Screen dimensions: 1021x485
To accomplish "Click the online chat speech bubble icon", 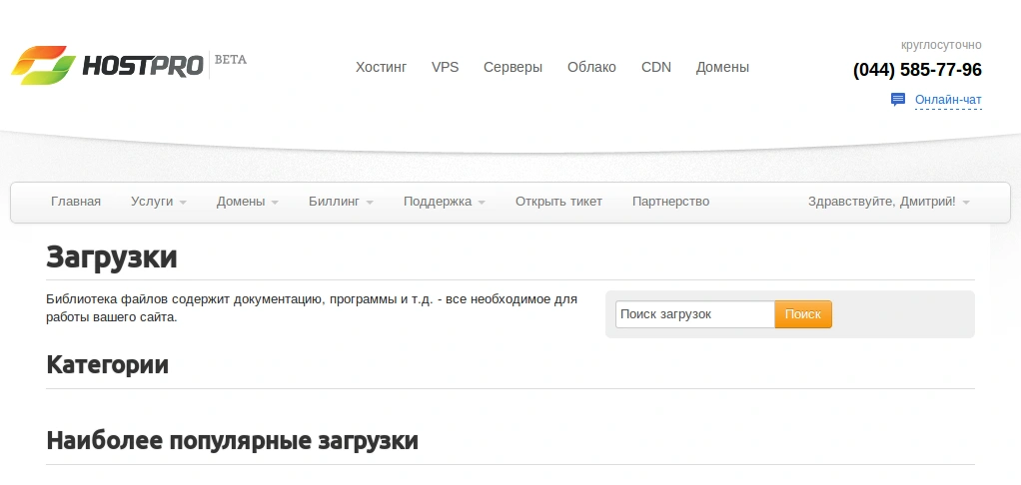I will [x=898, y=100].
